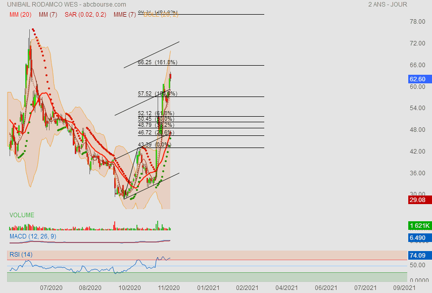Click the 09/2021 date axis label

tap(404, 288)
